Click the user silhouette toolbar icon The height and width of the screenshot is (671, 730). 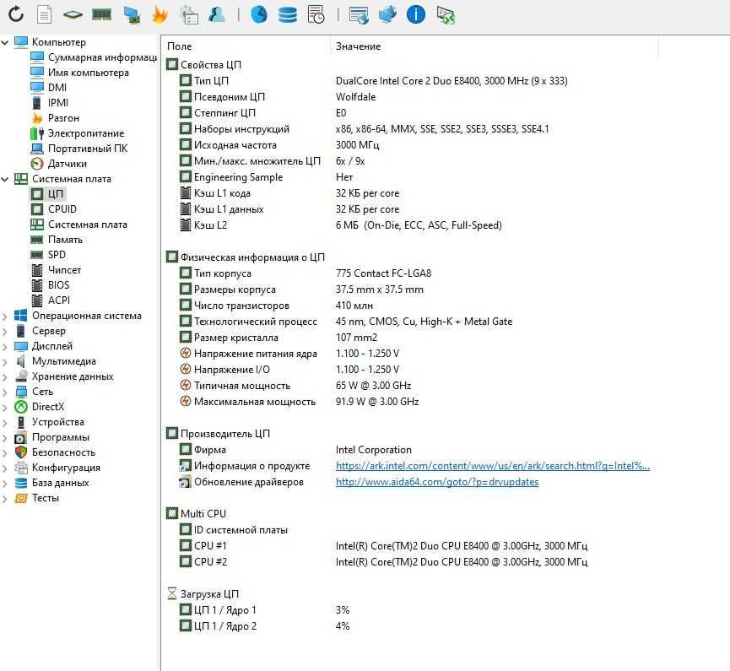[217, 14]
